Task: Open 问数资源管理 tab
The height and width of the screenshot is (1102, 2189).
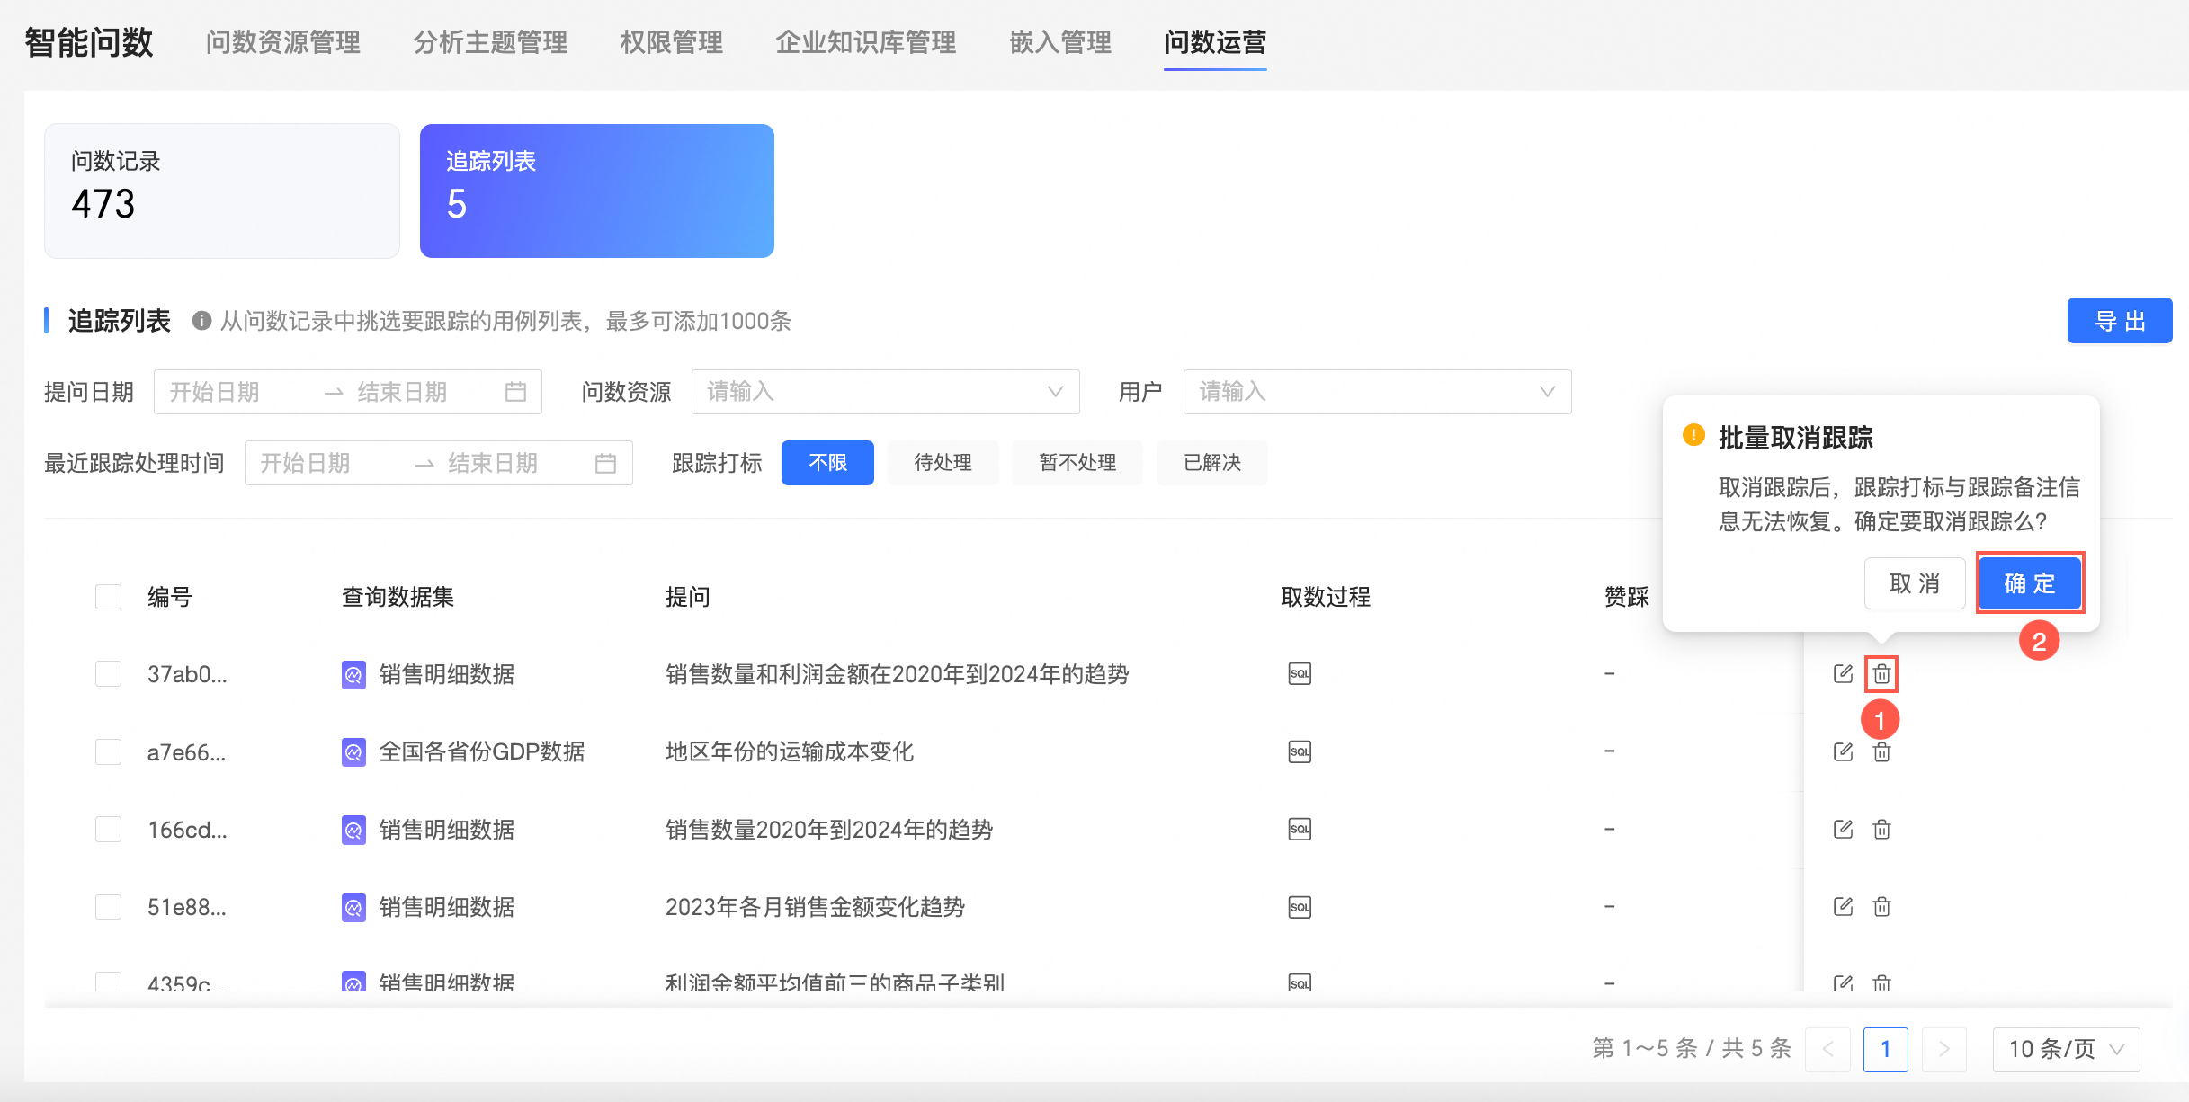Action: point(283,42)
